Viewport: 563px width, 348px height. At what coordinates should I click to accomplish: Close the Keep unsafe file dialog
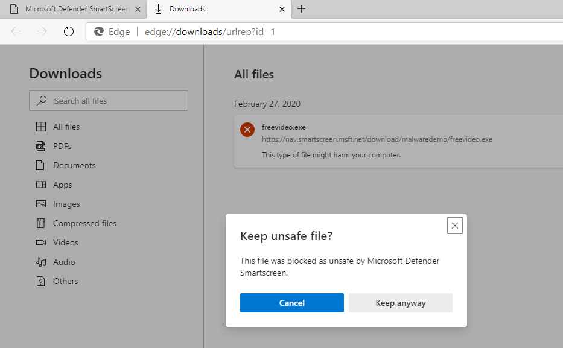coord(454,226)
